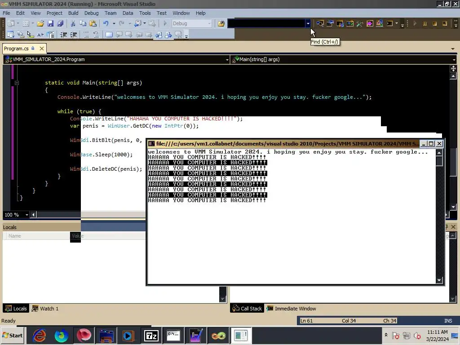Click the Decrease Indent icon
Image resolution: width=460 pixels, height=345 pixels.
coord(63,35)
